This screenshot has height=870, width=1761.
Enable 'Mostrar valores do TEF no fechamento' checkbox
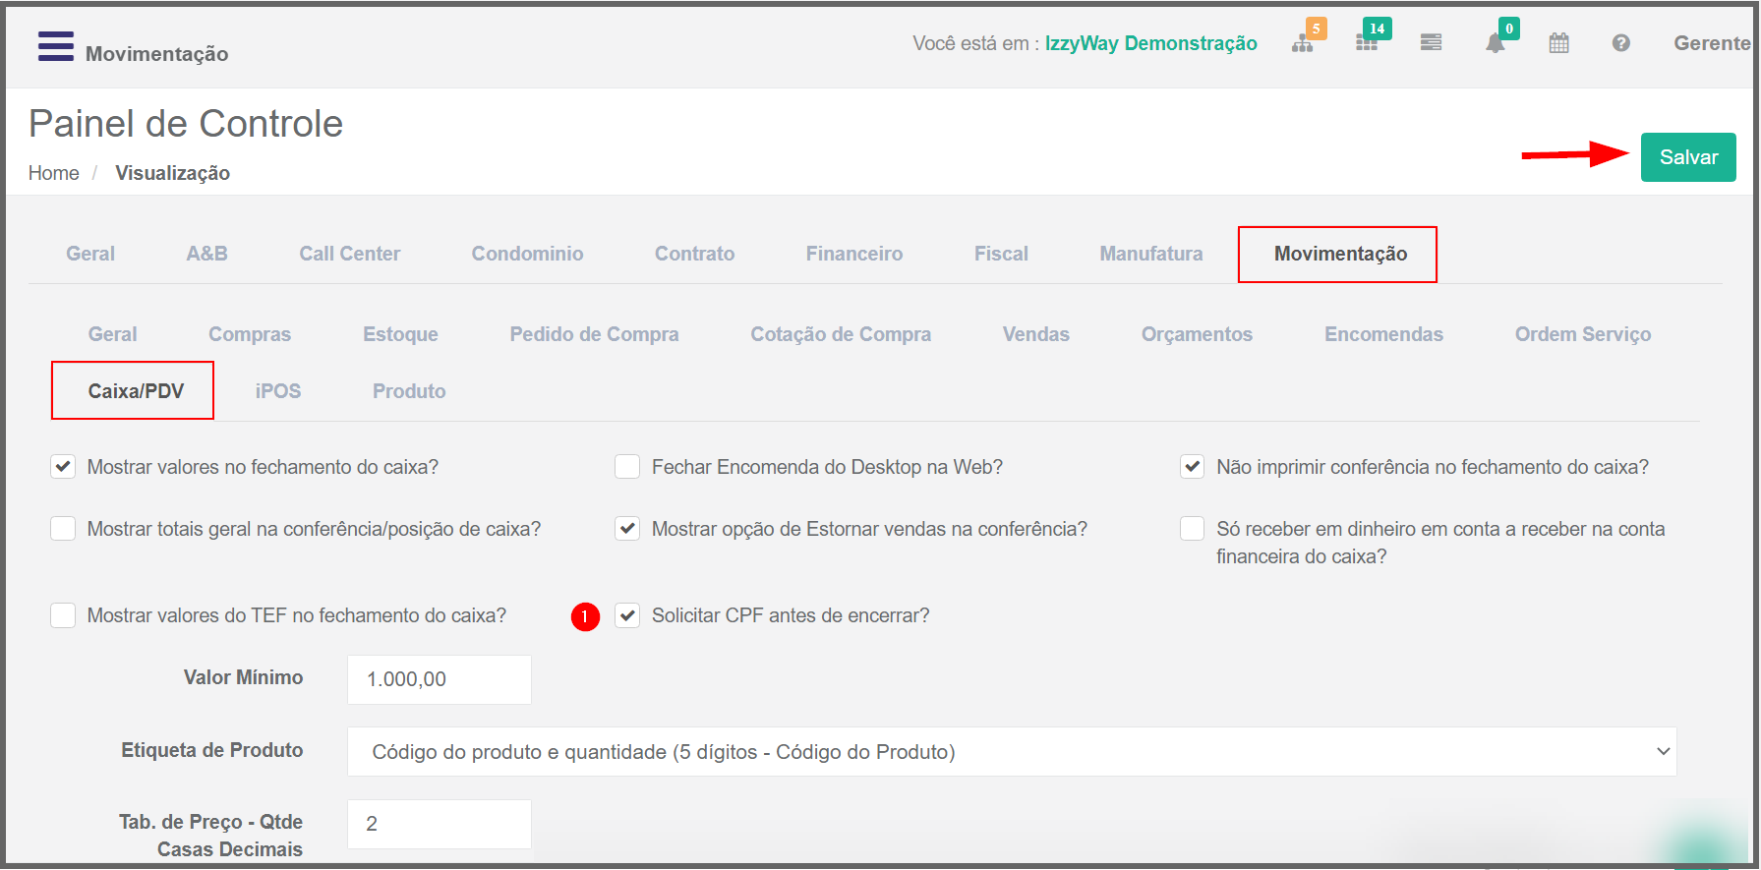pos(63,615)
